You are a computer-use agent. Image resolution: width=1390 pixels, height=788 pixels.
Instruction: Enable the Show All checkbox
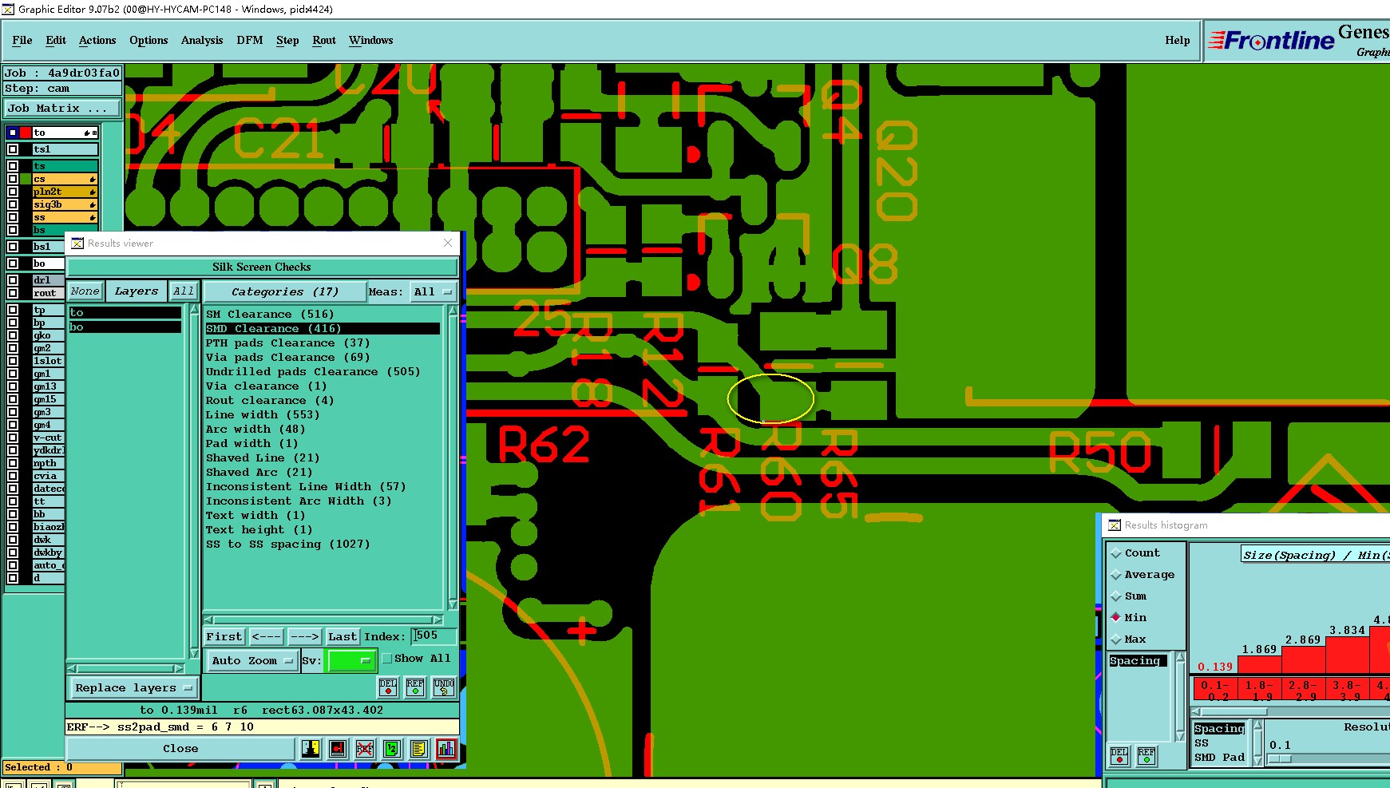coord(387,659)
